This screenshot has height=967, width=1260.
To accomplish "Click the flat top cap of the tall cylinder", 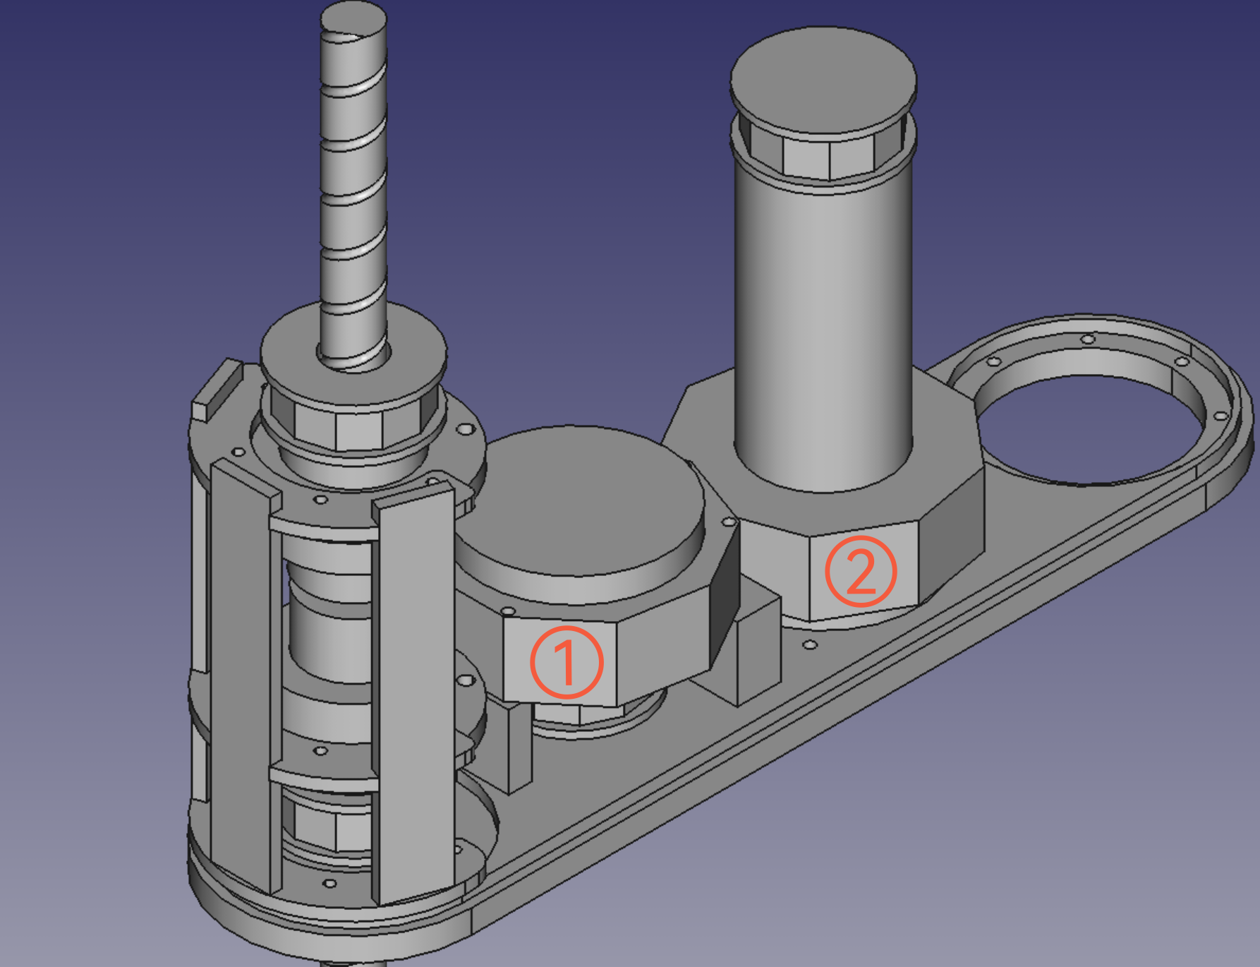I will pos(823,79).
